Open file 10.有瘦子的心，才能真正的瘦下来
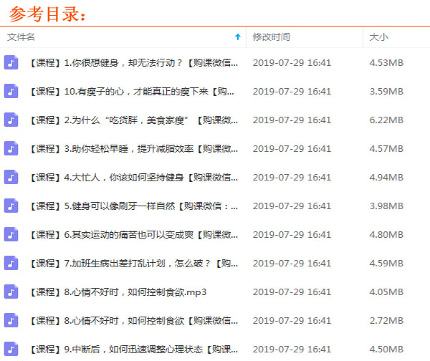430x361 pixels. [x=133, y=91]
